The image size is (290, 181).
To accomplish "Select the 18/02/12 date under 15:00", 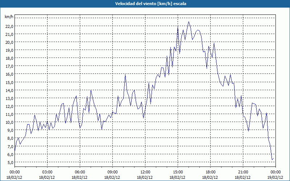I will click(x=178, y=177).
